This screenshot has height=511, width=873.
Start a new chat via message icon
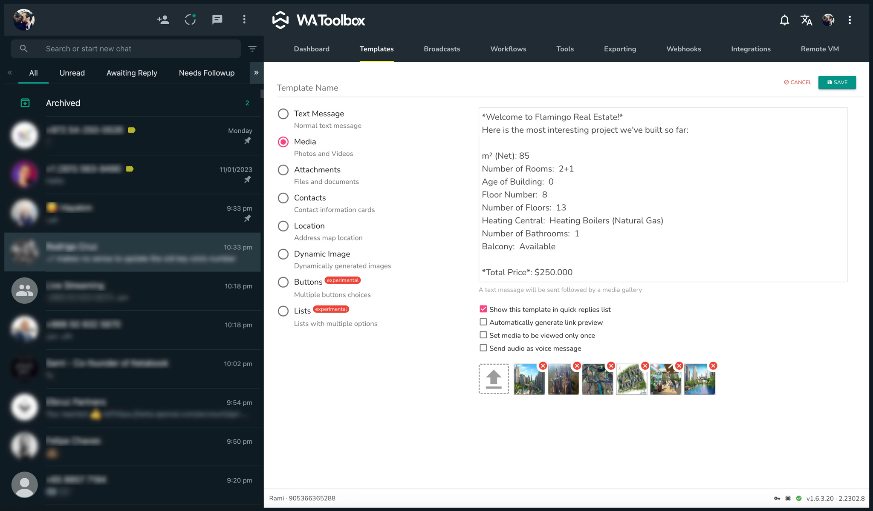click(x=217, y=20)
